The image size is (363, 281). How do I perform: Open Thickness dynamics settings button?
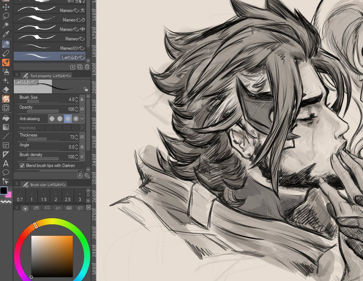tap(82, 137)
